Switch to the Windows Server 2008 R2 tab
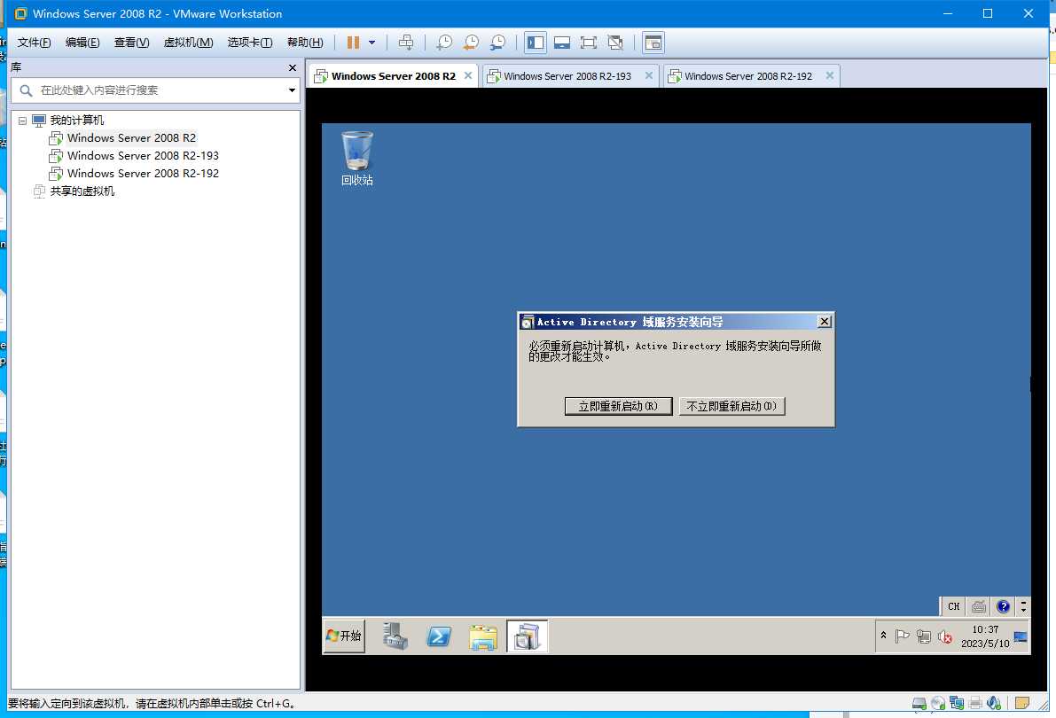1056x718 pixels. pos(394,76)
